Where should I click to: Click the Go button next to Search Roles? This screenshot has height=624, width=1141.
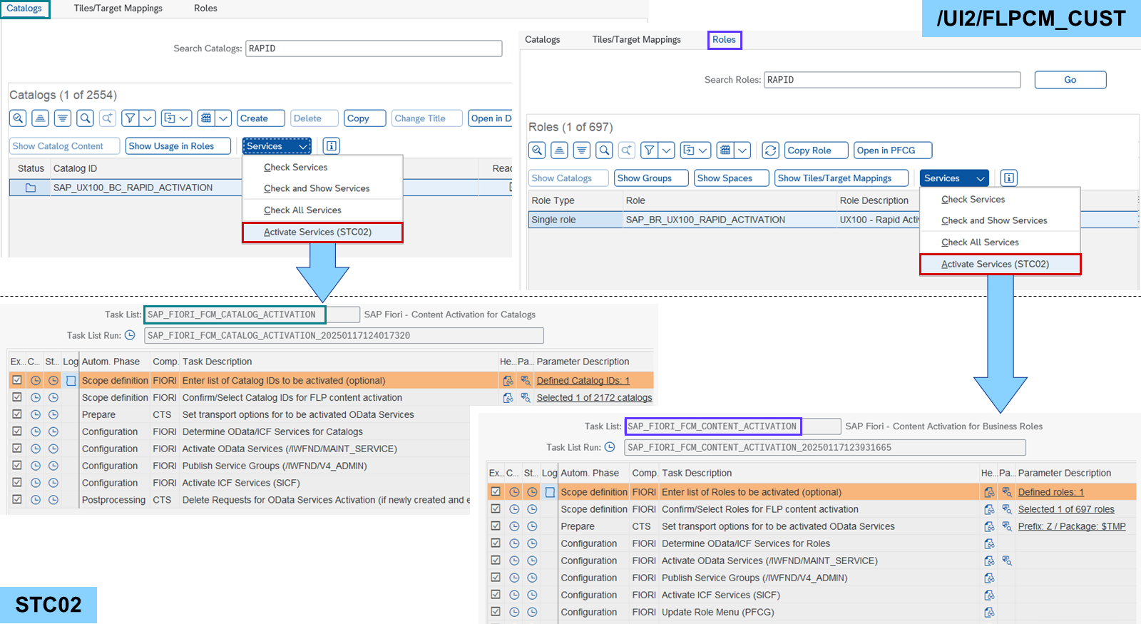(1070, 80)
